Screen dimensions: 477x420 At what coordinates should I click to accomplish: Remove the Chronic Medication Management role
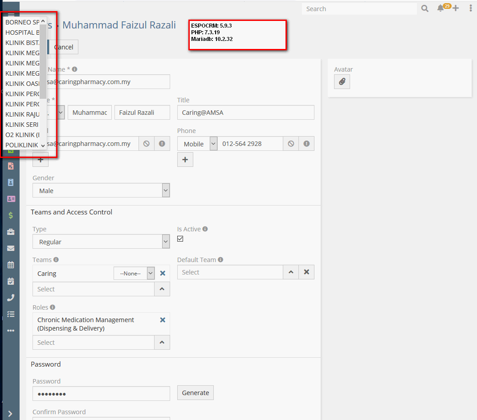tap(163, 320)
